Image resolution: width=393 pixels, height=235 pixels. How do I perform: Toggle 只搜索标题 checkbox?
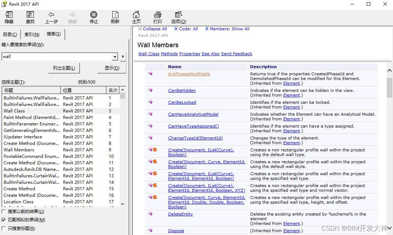4,229
